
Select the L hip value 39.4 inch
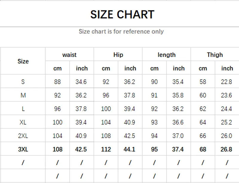coord(129,109)
